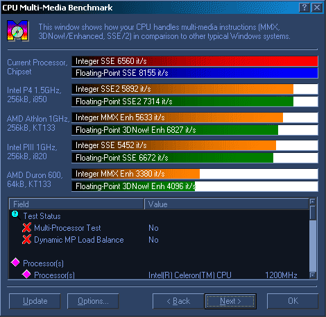
Task: Click the CPU Multi-Media Benchmark logo icon
Action: [x=17, y=31]
